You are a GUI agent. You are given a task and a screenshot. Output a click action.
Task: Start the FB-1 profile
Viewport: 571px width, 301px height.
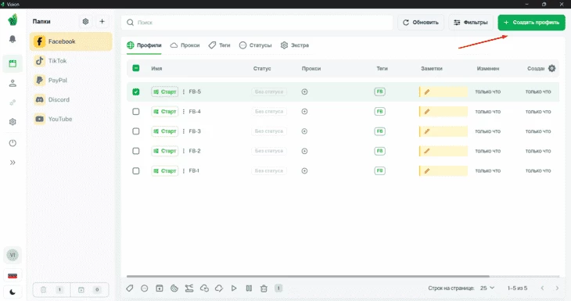(x=164, y=170)
